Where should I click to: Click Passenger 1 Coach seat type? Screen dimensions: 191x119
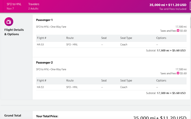click(124, 45)
